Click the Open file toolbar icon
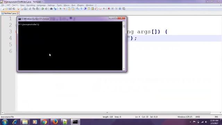The image size is (222, 125). [7, 9]
